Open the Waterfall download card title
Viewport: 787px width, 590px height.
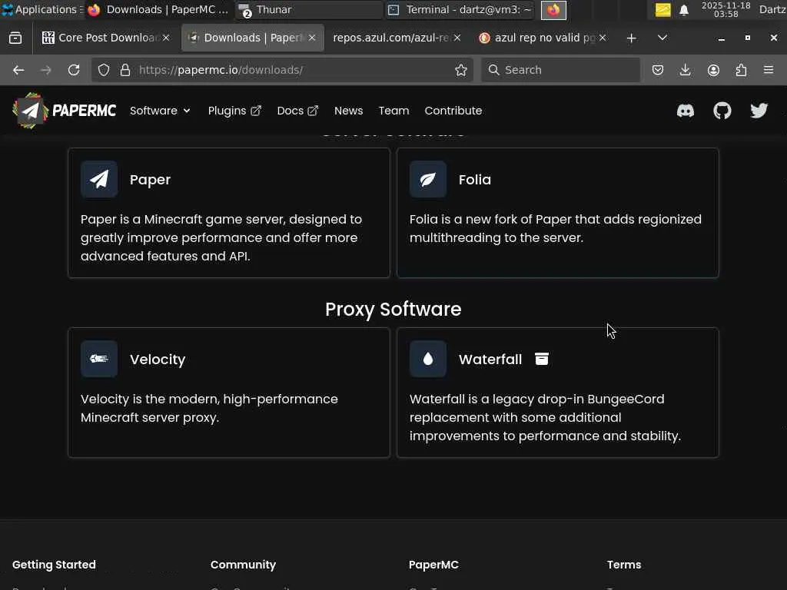click(490, 360)
